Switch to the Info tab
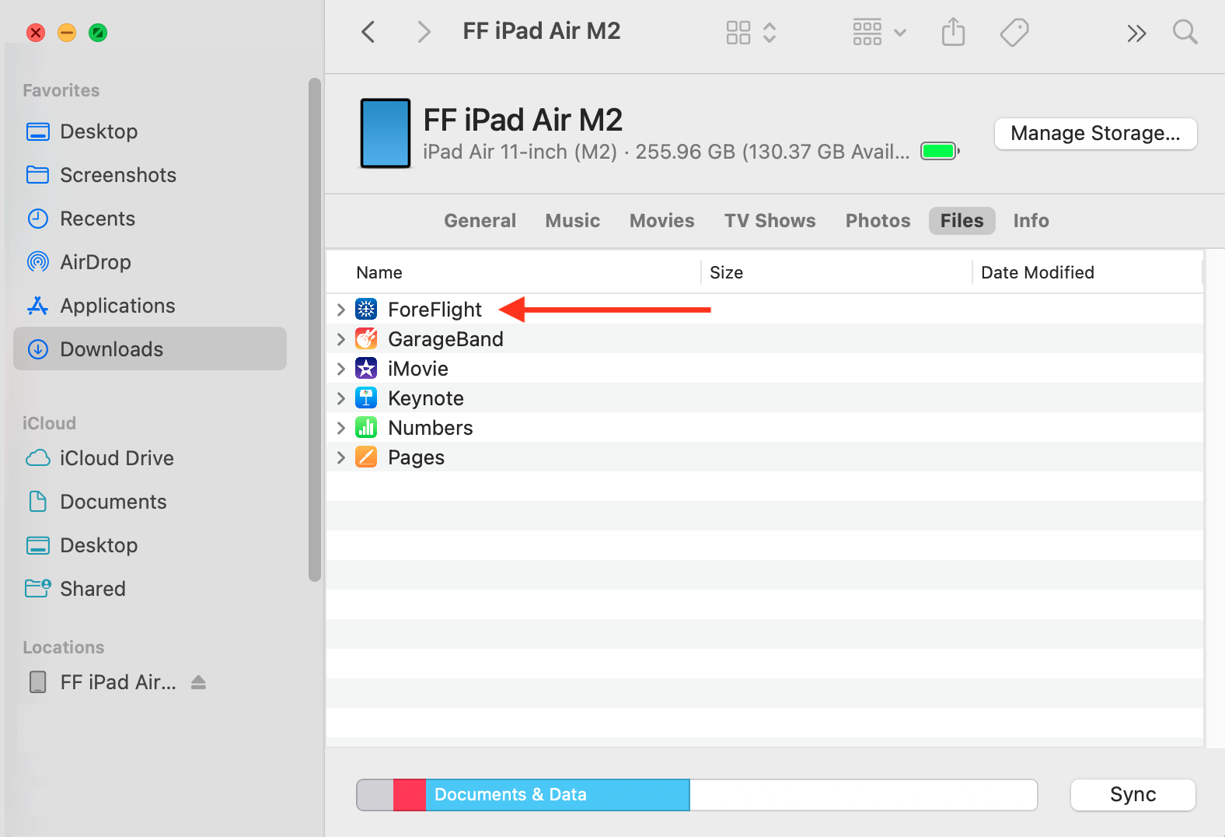 point(1031,221)
